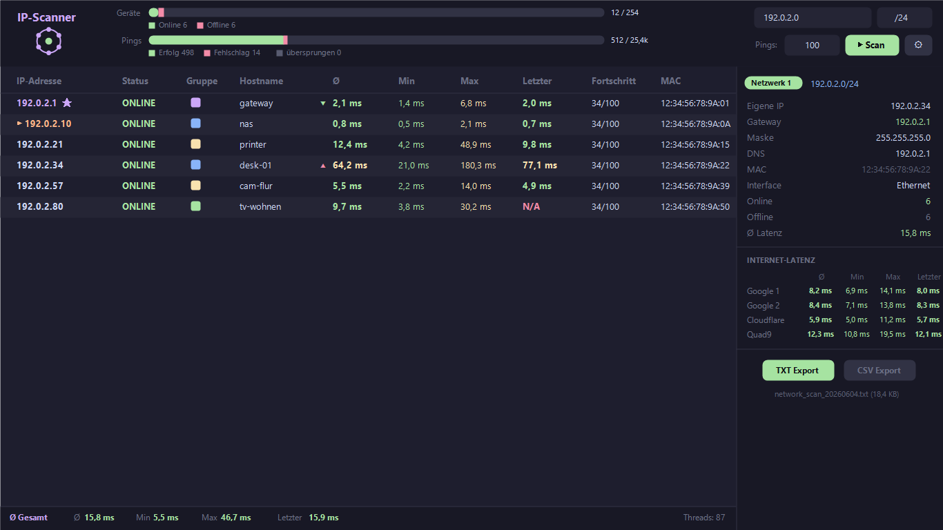Click the hostname tv-wohnen

(260, 206)
